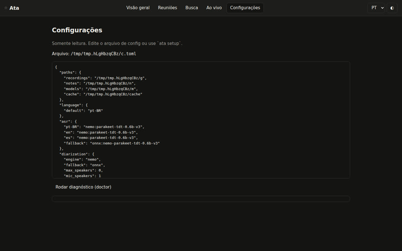The width and height of the screenshot is (402, 251).
Task: Click the "max_speakers": 0 line
Action: point(83,170)
